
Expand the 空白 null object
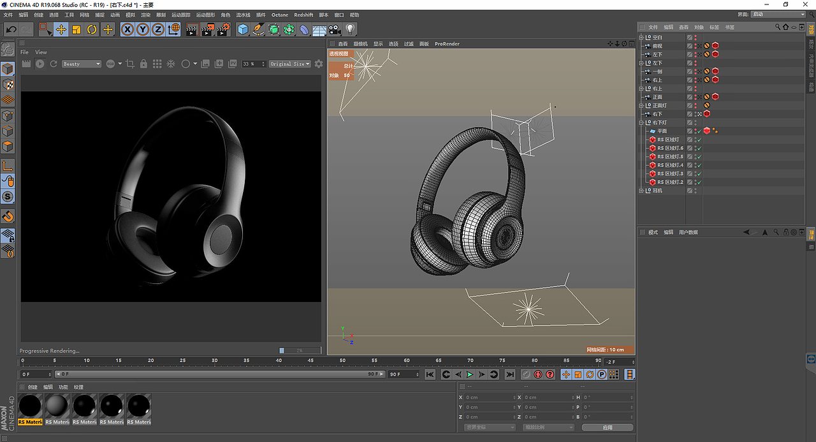[642, 37]
